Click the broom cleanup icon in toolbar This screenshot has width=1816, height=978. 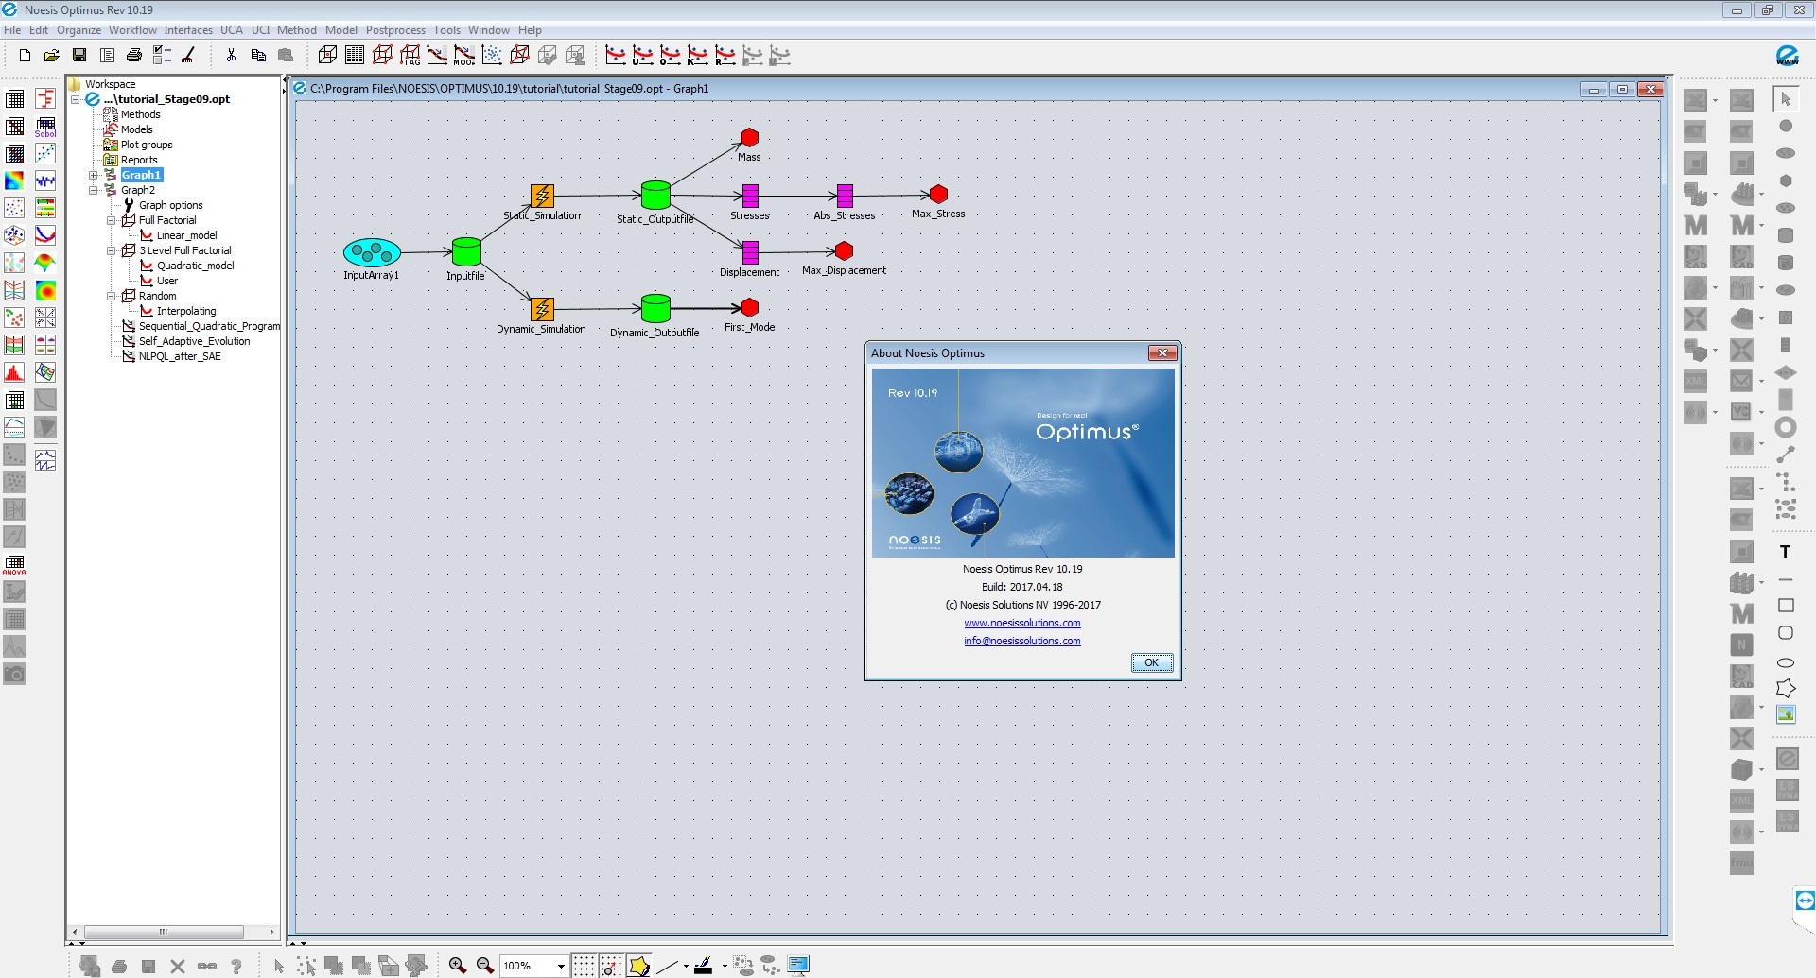tap(189, 56)
